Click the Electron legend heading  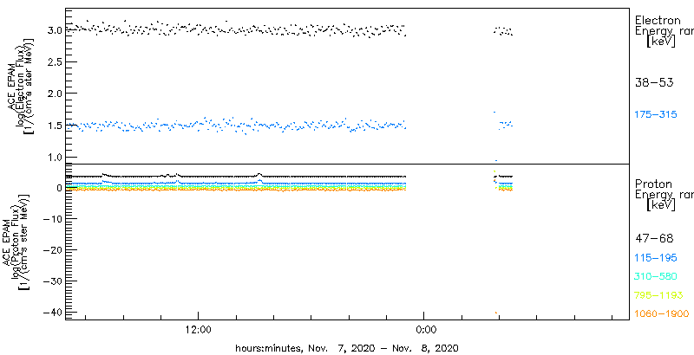pyautogui.click(x=658, y=20)
